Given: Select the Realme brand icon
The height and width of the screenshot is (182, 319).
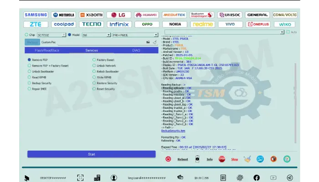Looking at the screenshot, I should pos(203,24).
